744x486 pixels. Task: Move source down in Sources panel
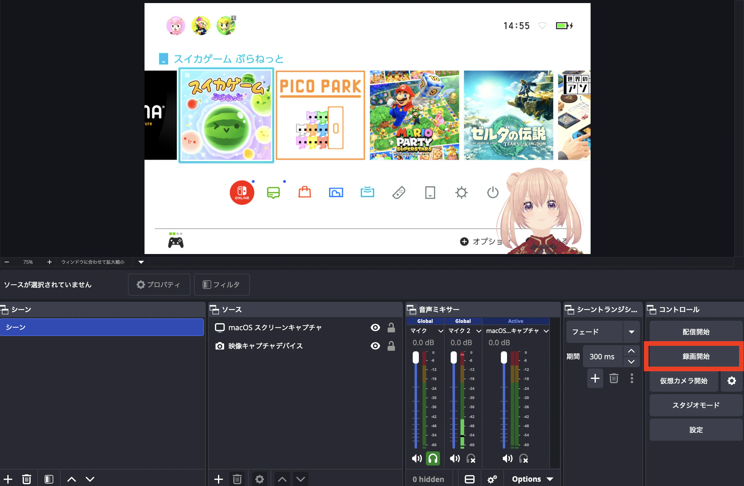[301, 479]
